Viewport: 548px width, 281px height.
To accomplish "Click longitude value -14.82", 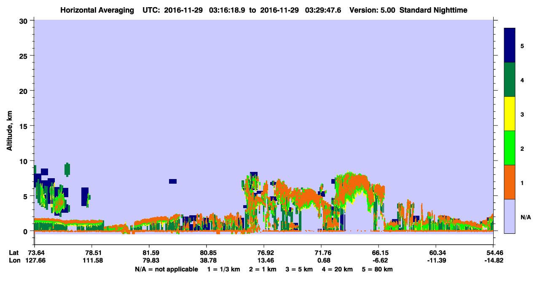I will [493, 260].
